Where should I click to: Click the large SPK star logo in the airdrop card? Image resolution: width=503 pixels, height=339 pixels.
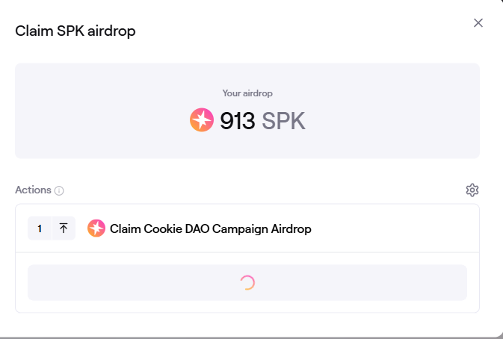coord(202,119)
